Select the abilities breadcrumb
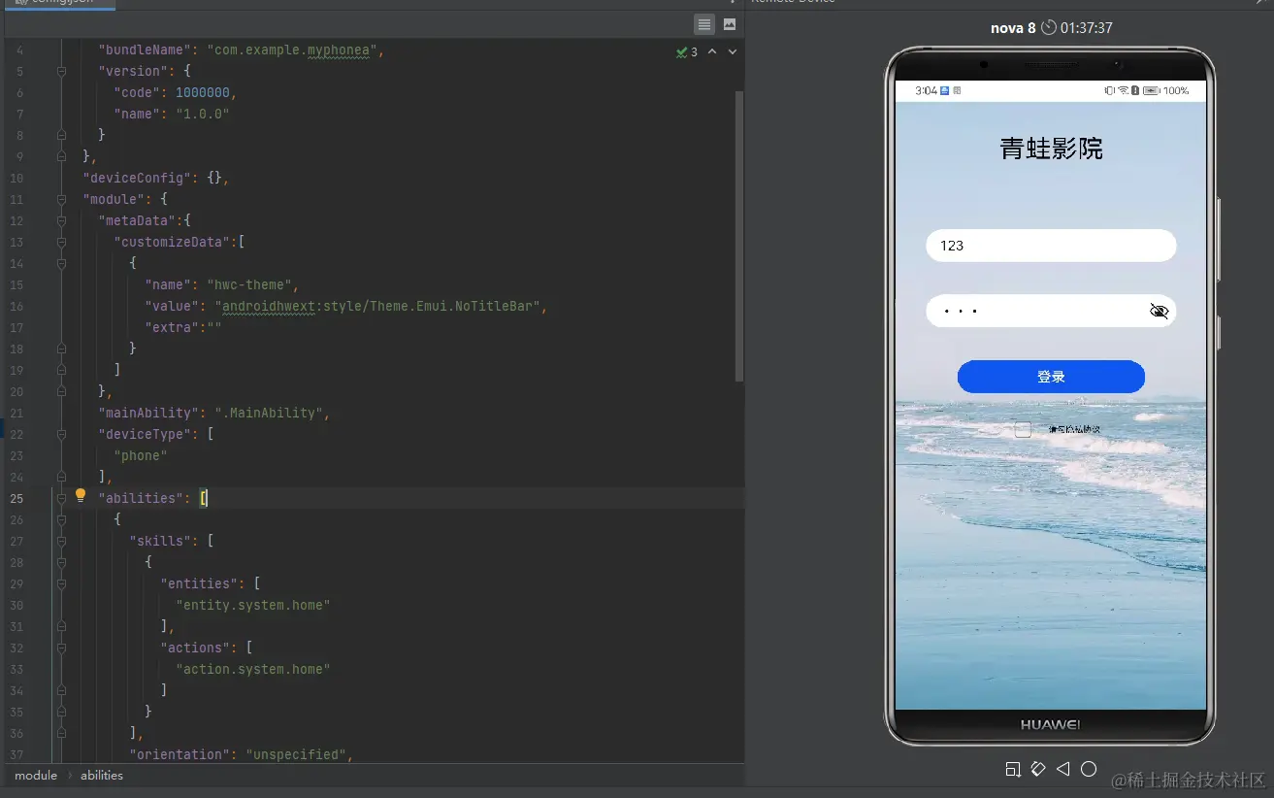Screen dimensions: 1274x798 [102, 775]
